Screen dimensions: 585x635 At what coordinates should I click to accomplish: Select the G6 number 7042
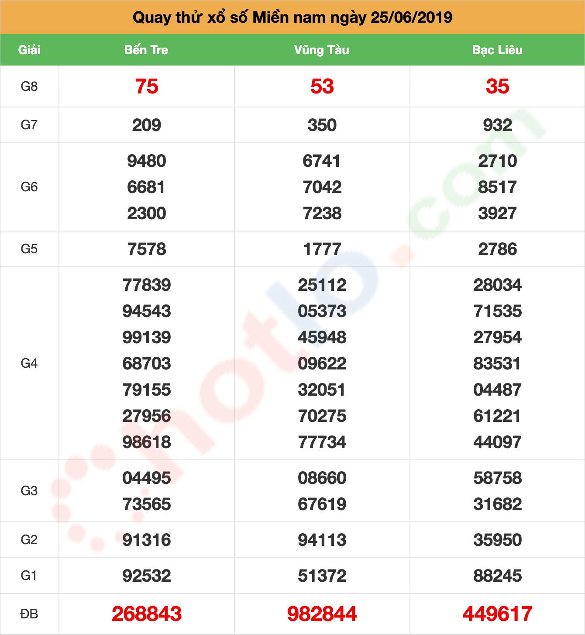[322, 187]
